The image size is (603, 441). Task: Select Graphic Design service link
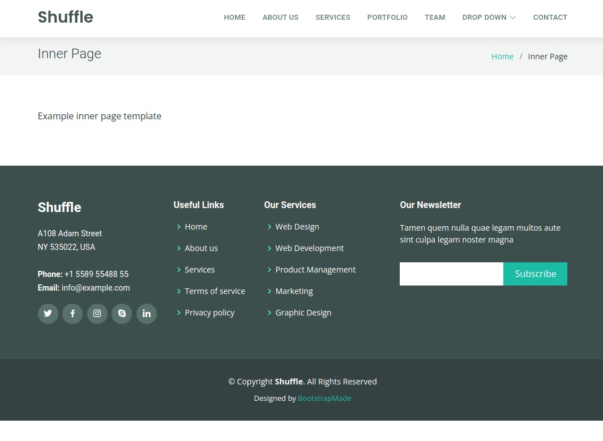pos(303,313)
